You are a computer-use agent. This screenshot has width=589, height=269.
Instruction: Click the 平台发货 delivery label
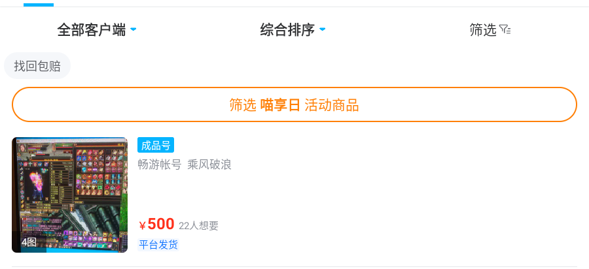pyautogui.click(x=158, y=245)
